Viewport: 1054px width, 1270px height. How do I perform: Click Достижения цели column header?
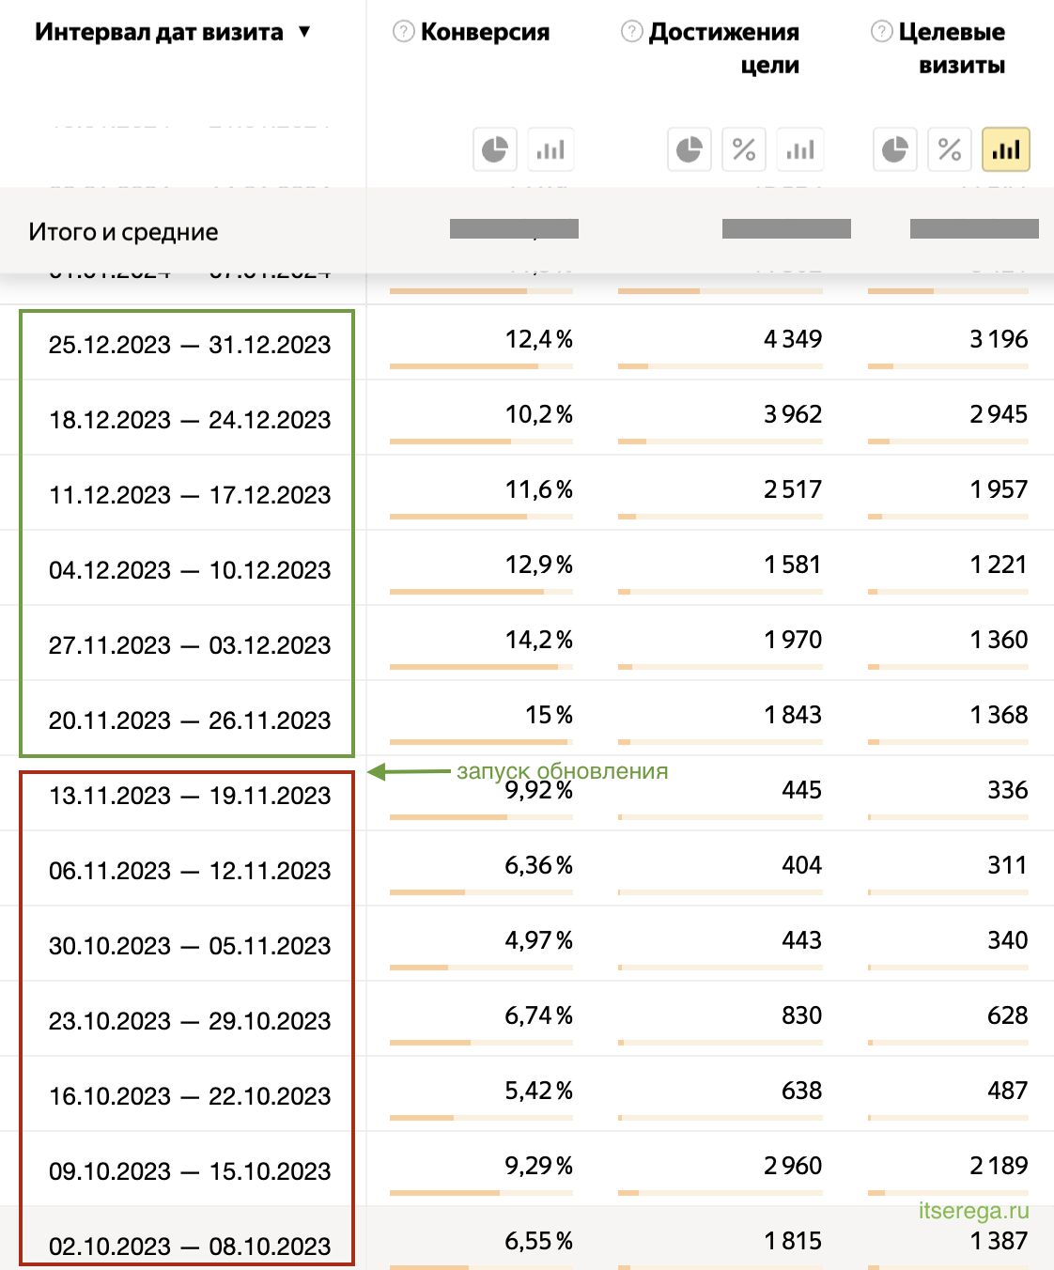pyautogui.click(x=723, y=48)
